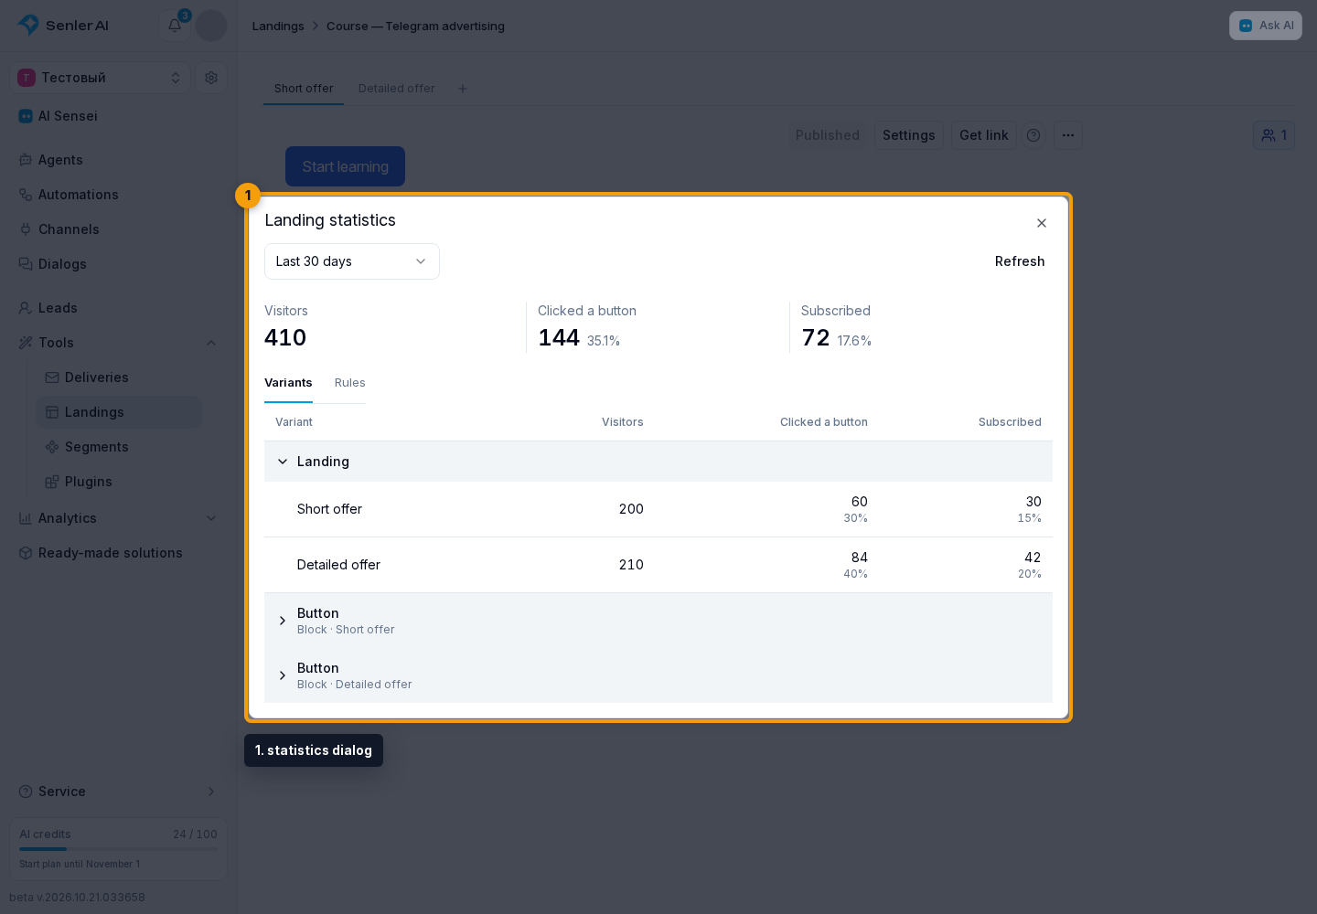This screenshot has height=914, width=1317.
Task: Click the Visitors column header
Action: [x=623, y=422]
